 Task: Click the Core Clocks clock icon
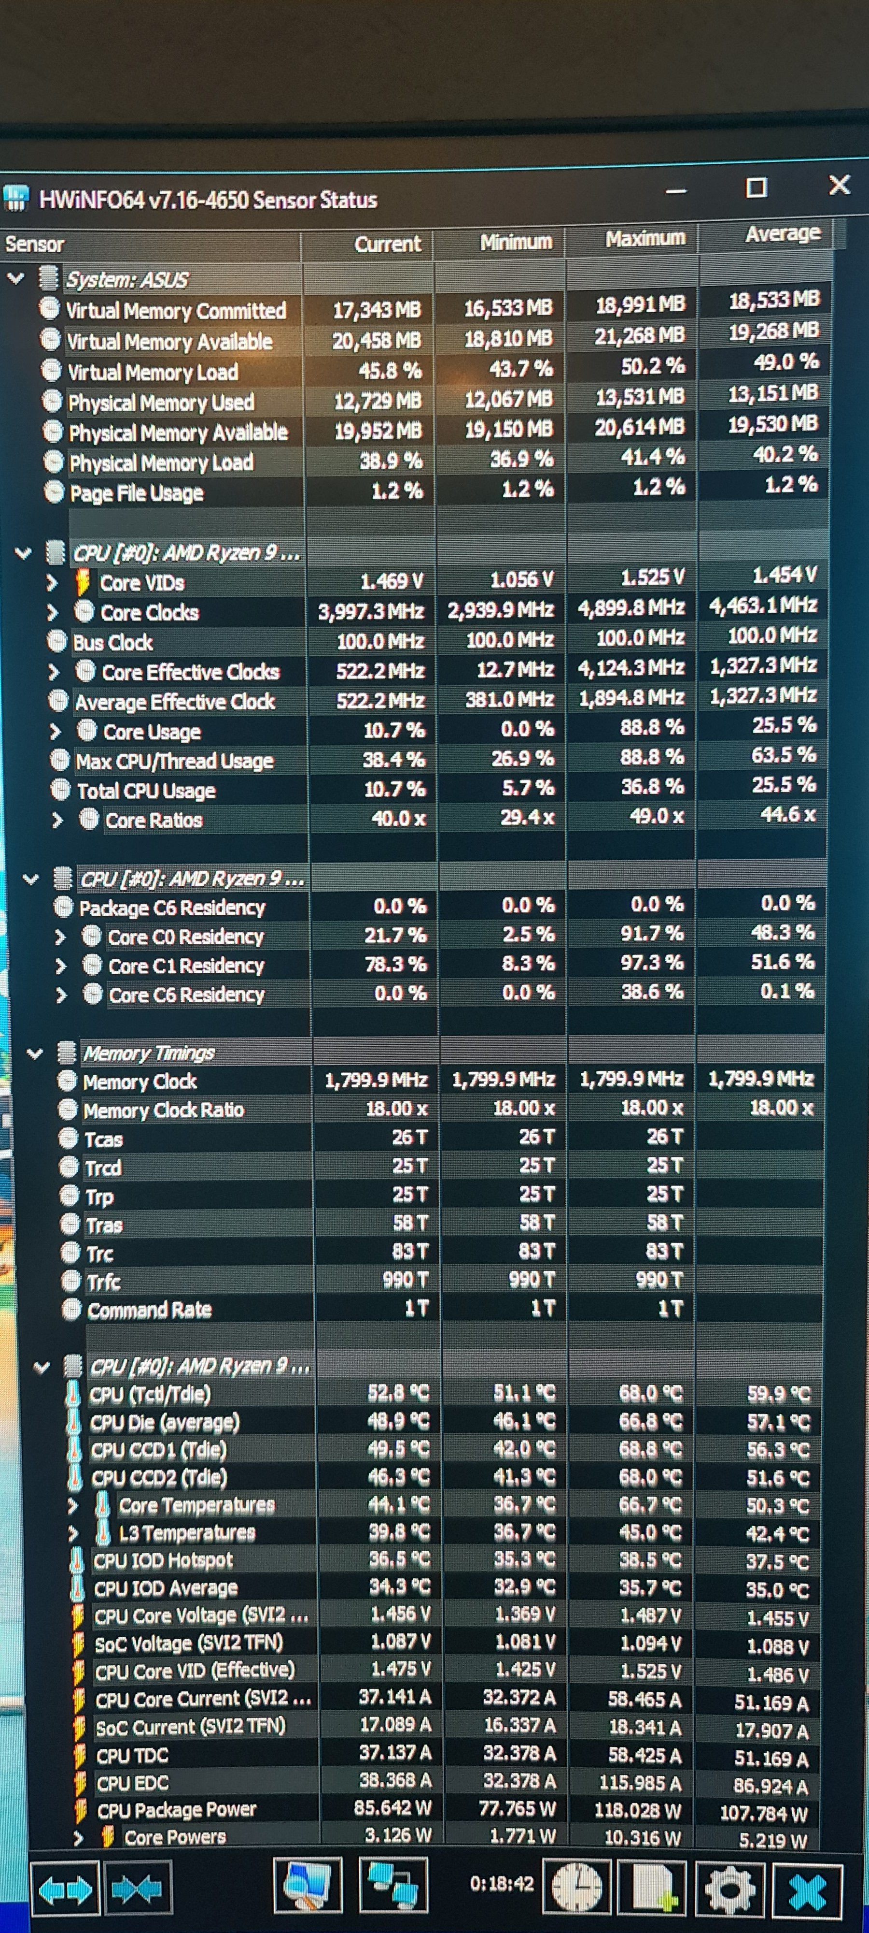[x=84, y=612]
